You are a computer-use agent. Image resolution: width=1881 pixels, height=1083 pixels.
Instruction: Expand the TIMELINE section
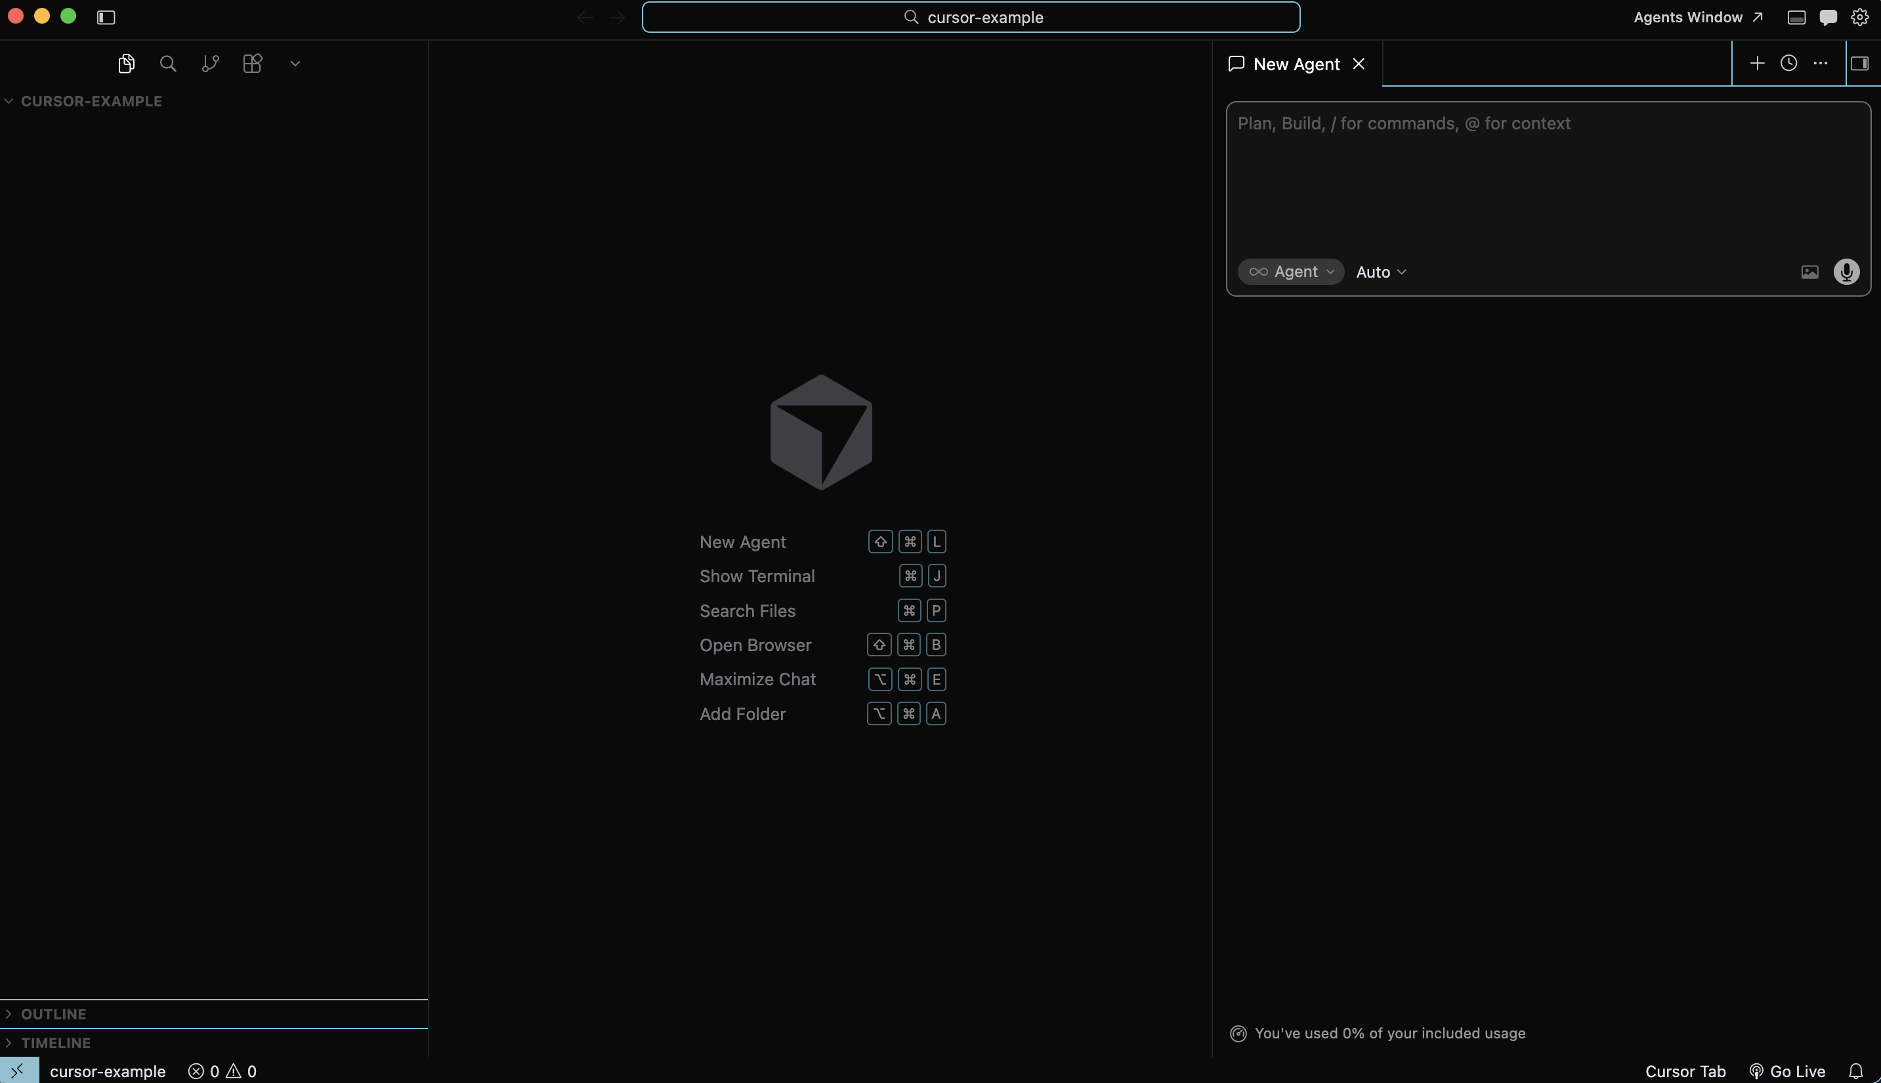point(213,1043)
